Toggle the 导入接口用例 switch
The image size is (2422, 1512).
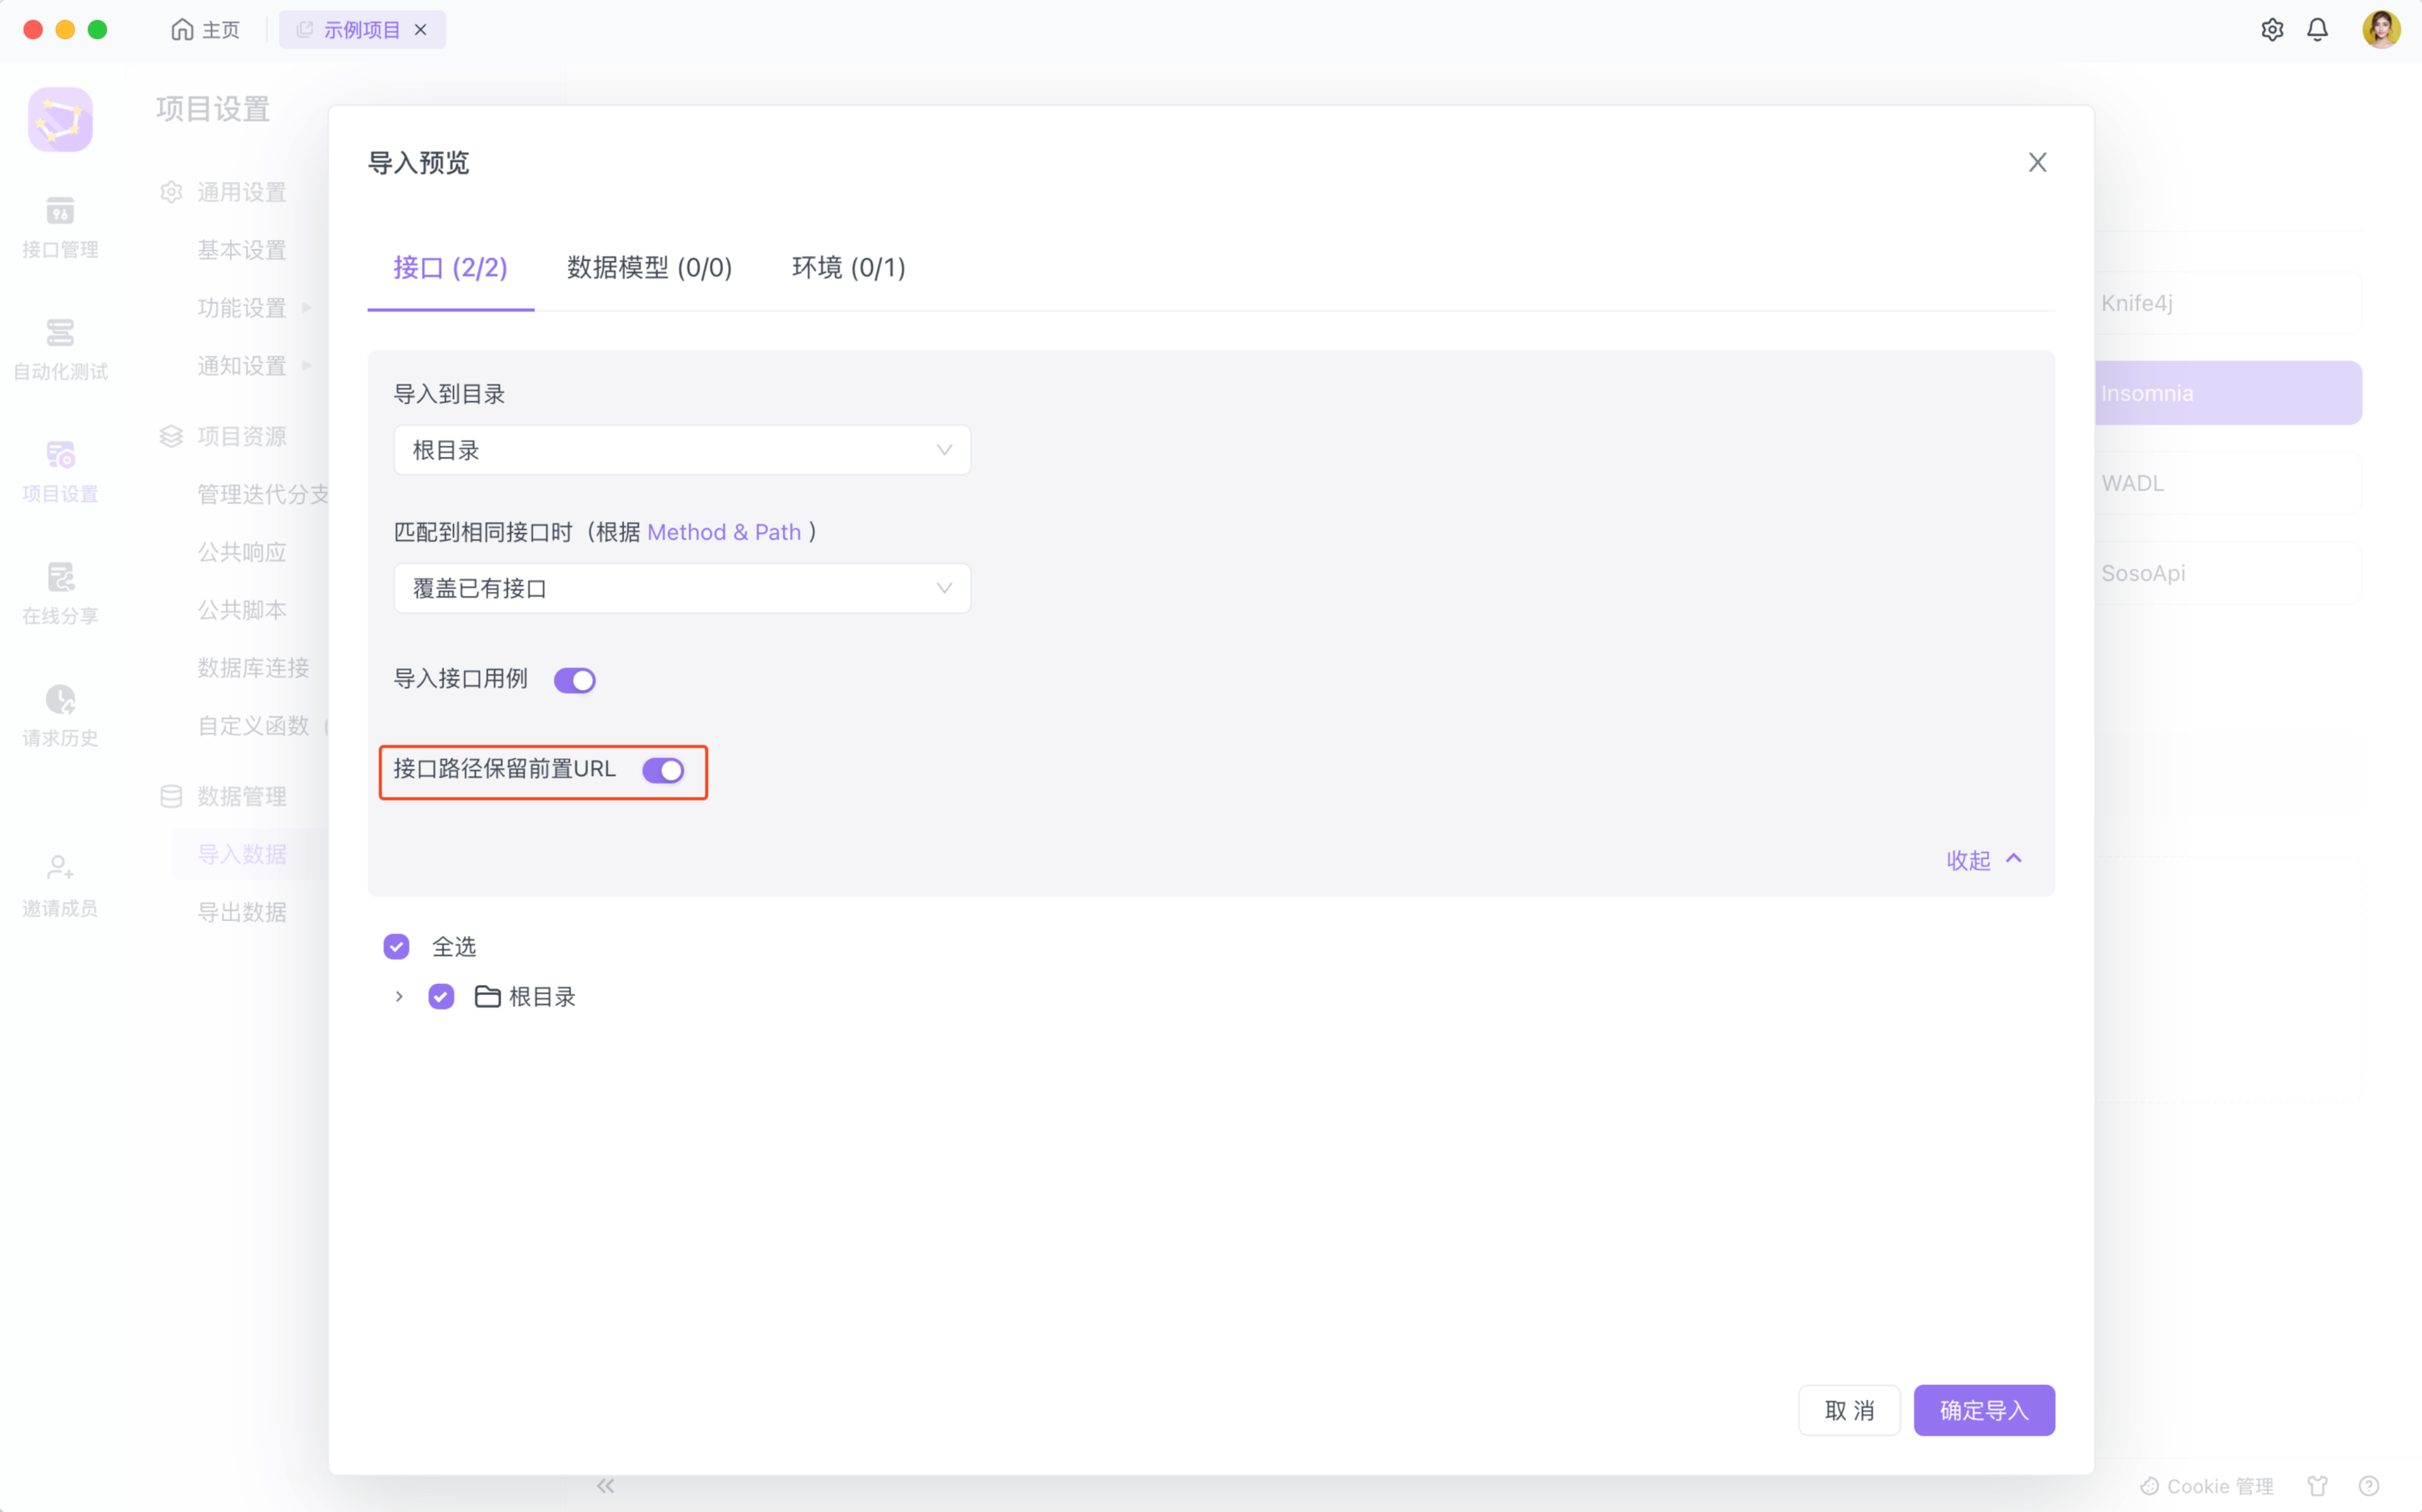pos(574,680)
